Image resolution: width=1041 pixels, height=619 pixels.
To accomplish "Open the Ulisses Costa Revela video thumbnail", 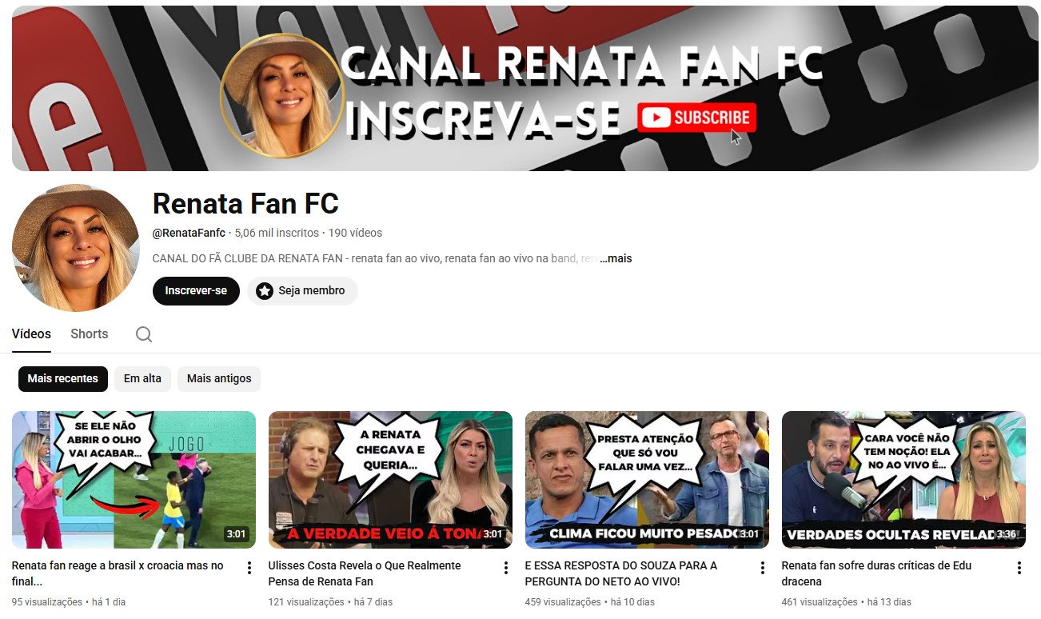I will [390, 479].
